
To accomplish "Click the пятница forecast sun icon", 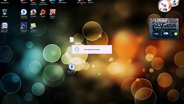I will pyautogui.click(x=176, y=34).
